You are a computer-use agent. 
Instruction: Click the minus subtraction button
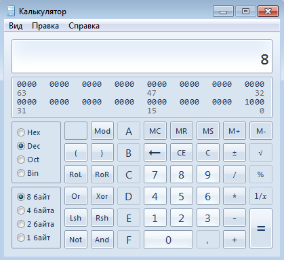[x=235, y=218]
